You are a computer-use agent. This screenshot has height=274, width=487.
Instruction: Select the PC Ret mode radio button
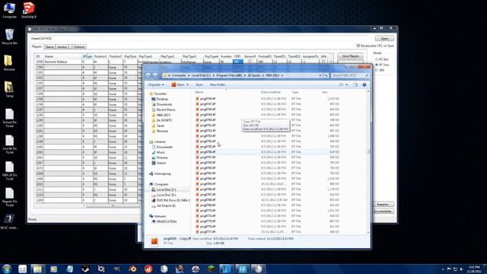tap(377, 59)
